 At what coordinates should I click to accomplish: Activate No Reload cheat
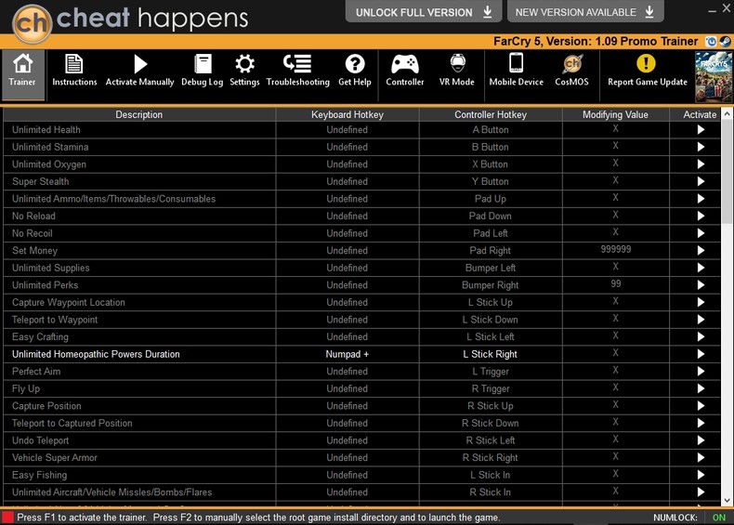[701, 216]
